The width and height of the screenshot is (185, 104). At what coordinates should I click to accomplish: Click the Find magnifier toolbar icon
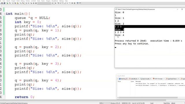pos(21,3)
